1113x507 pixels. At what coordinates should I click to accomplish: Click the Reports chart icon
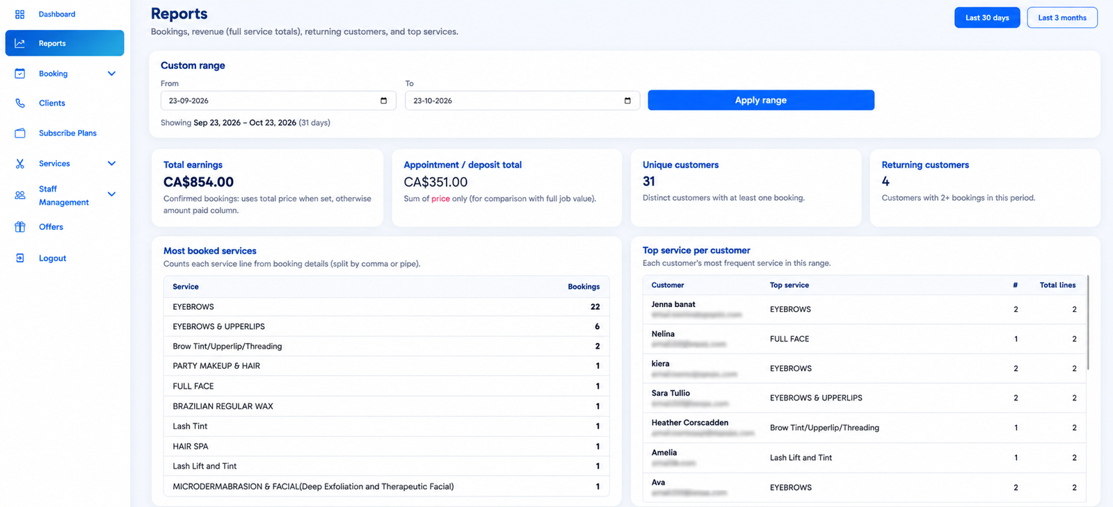pos(20,43)
